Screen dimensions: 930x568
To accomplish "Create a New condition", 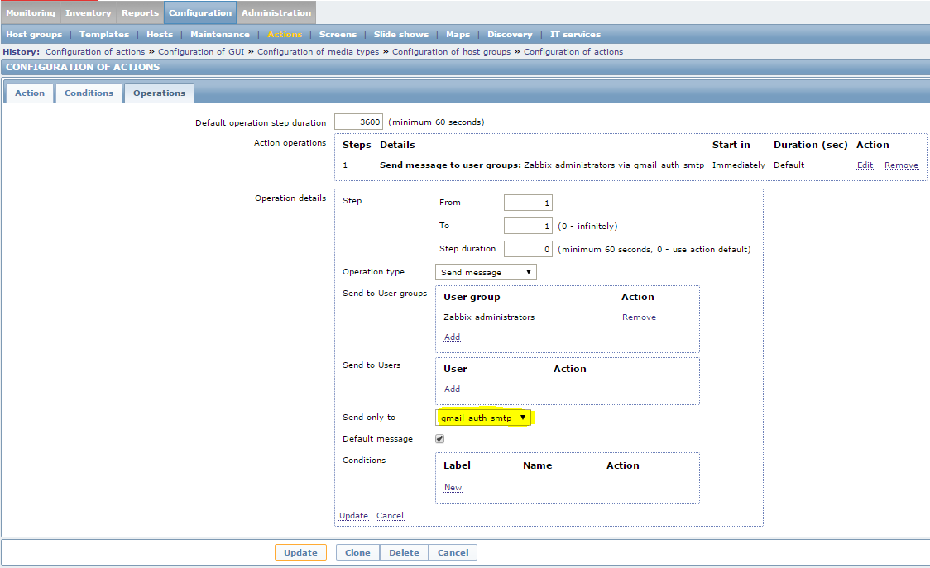I will (x=452, y=487).
